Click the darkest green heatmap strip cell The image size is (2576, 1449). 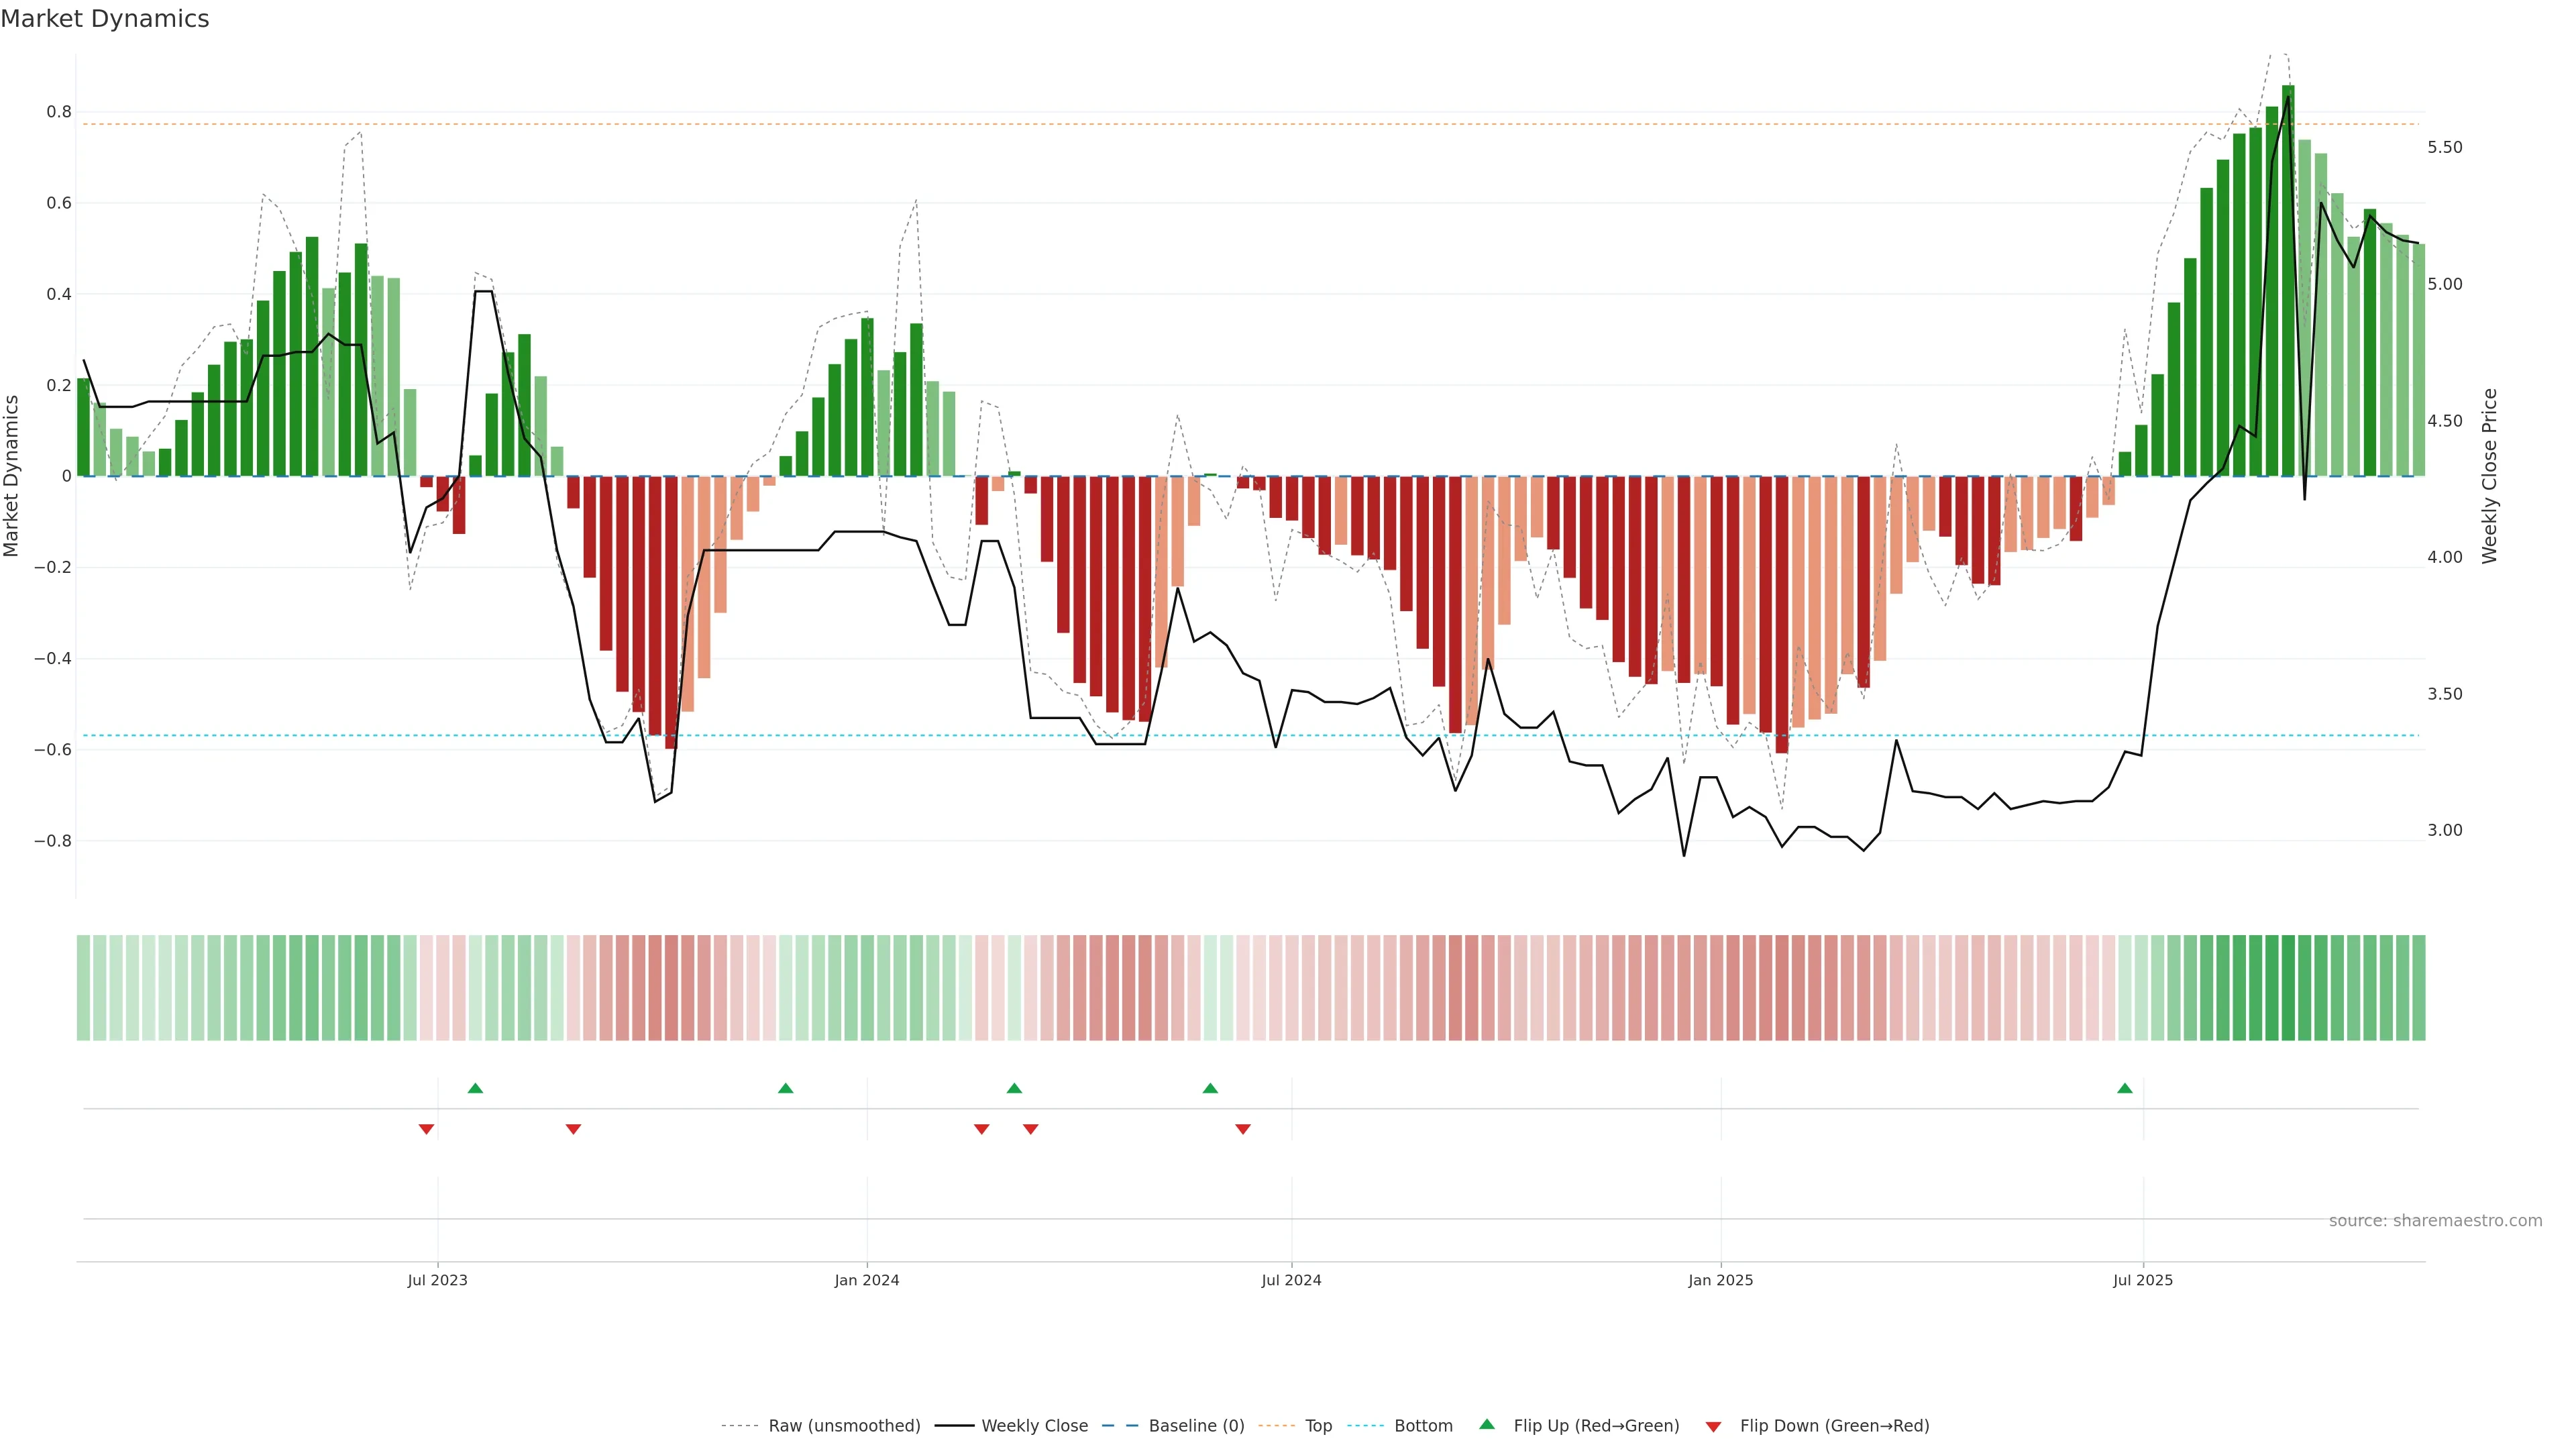pos(2288,988)
